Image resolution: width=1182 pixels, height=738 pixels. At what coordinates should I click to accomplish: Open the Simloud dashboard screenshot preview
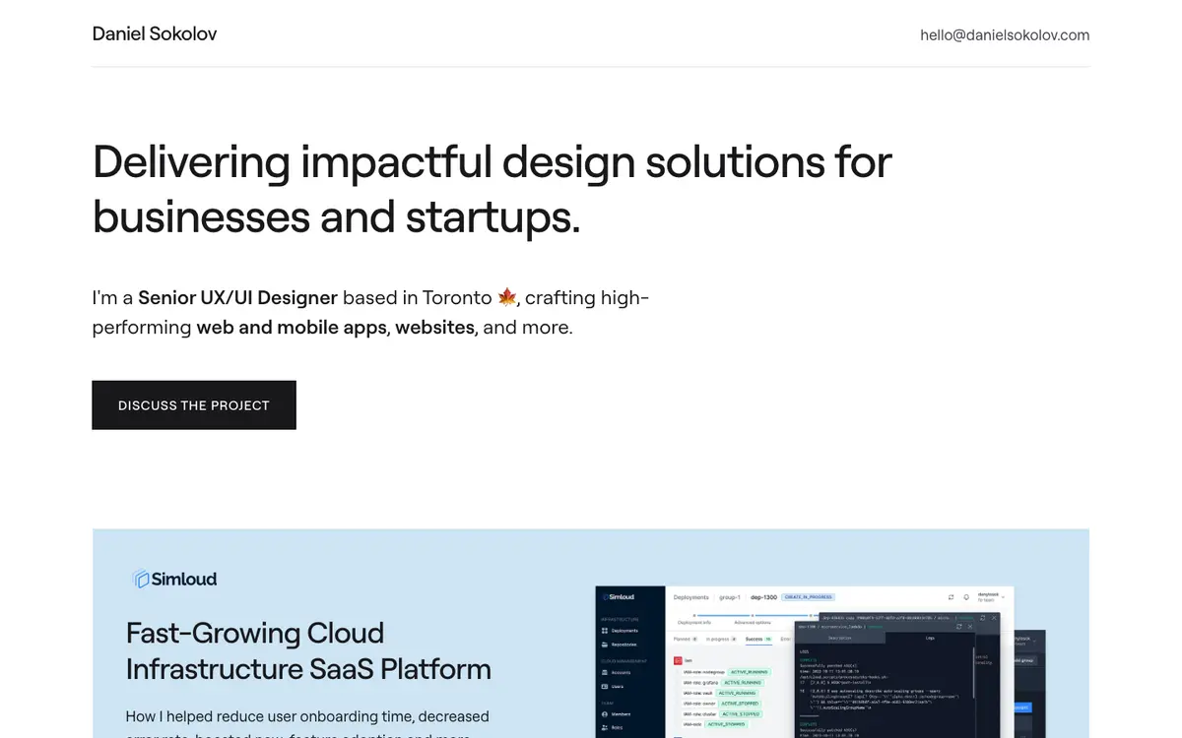click(x=821, y=661)
